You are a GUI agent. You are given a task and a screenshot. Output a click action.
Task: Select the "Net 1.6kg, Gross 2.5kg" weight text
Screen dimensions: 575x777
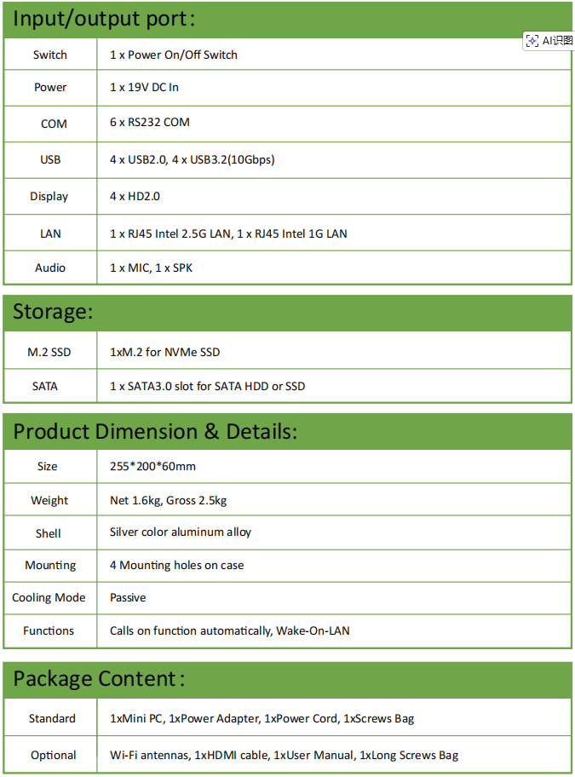168,500
